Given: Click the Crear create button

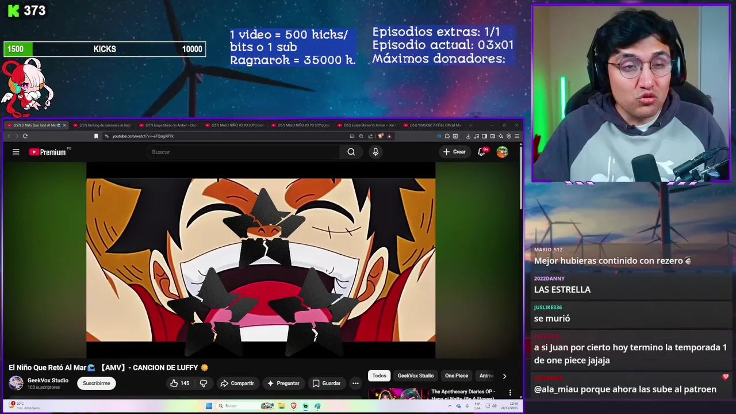Looking at the screenshot, I should (454, 152).
